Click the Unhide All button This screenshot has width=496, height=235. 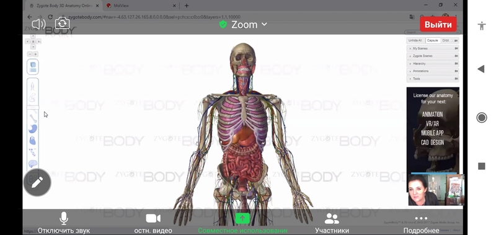pos(415,40)
